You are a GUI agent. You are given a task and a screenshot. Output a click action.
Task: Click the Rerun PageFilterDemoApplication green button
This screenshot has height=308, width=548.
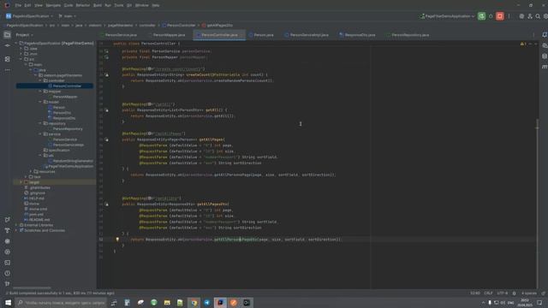pyautogui.click(x=481, y=16)
